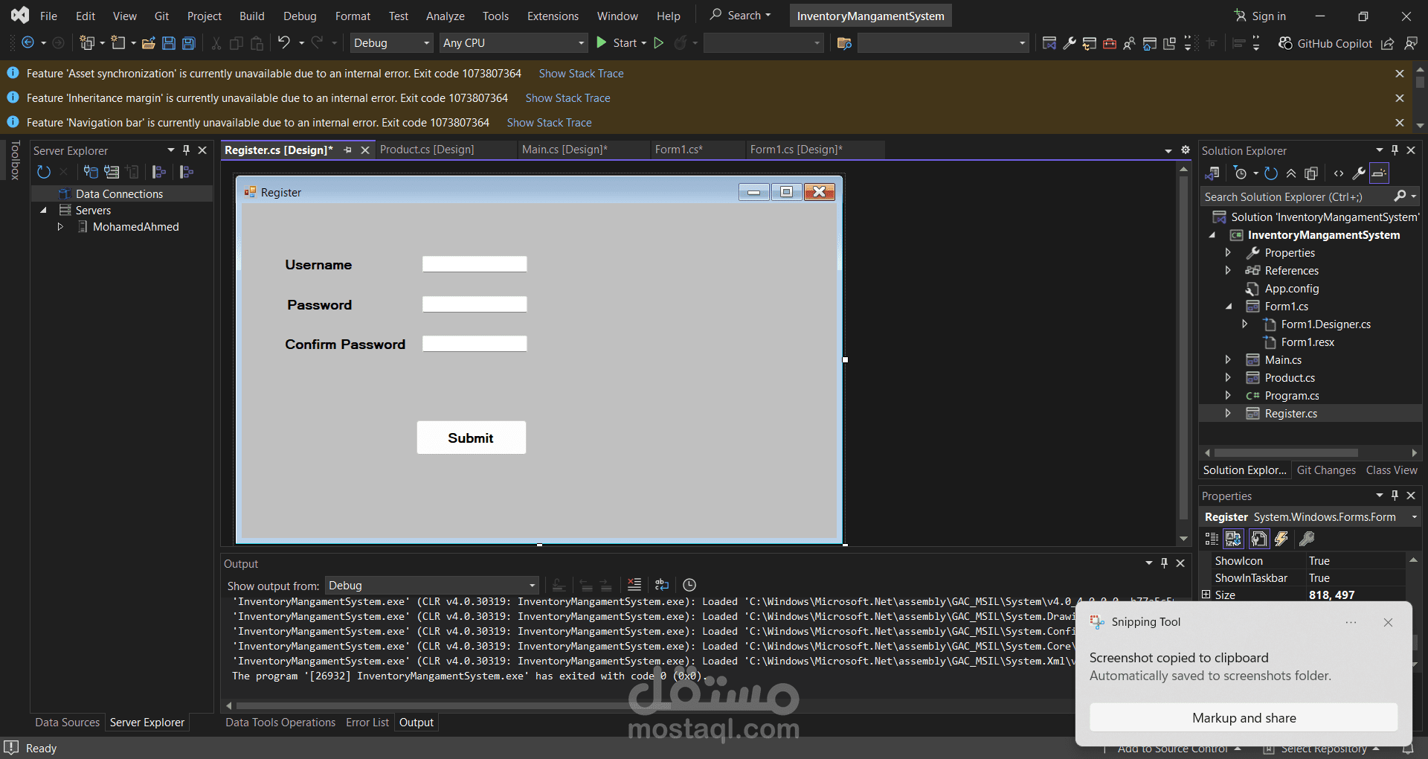Click the Properties wrench icon in the main toolbar
The width and height of the screenshot is (1428, 759).
tap(1070, 43)
